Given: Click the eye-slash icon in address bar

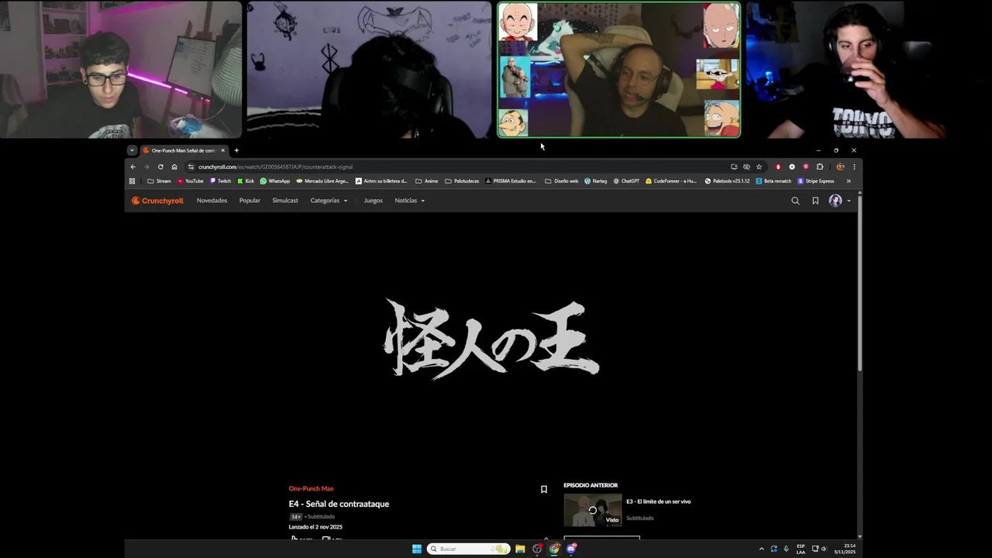Looking at the screenshot, I should [746, 167].
